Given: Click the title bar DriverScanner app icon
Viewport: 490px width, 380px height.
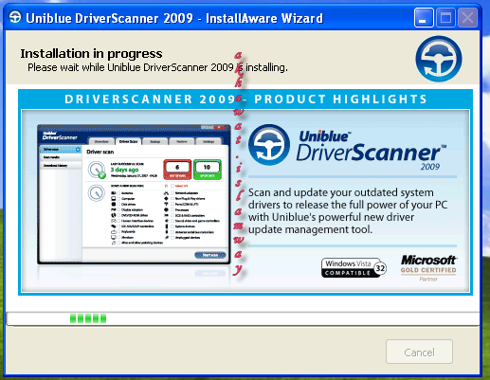Looking at the screenshot, I should [15, 17].
